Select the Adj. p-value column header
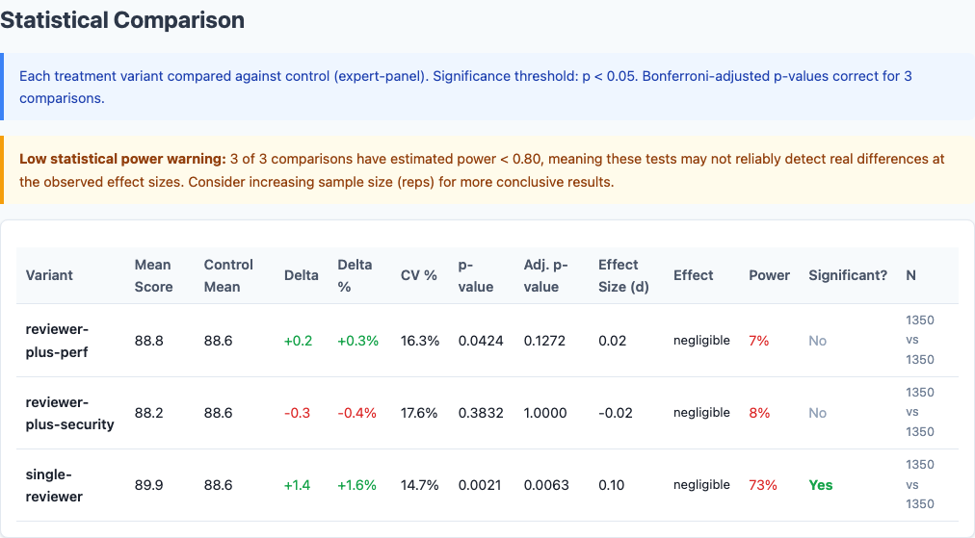 pos(545,275)
